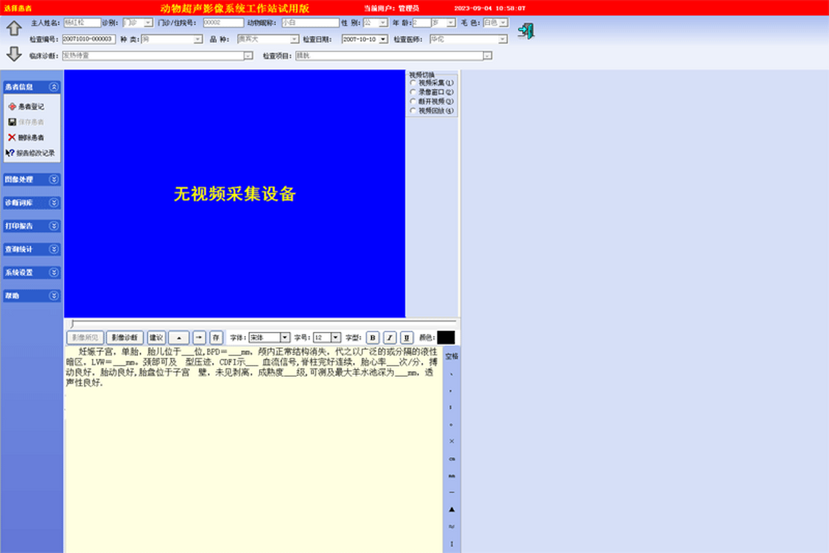Expand the 系统设置 panel
Viewport: 829px width, 553px height.
coord(54,272)
